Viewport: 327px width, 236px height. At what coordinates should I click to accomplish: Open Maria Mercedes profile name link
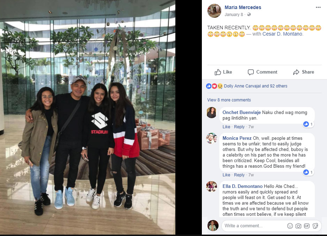pos(243,7)
